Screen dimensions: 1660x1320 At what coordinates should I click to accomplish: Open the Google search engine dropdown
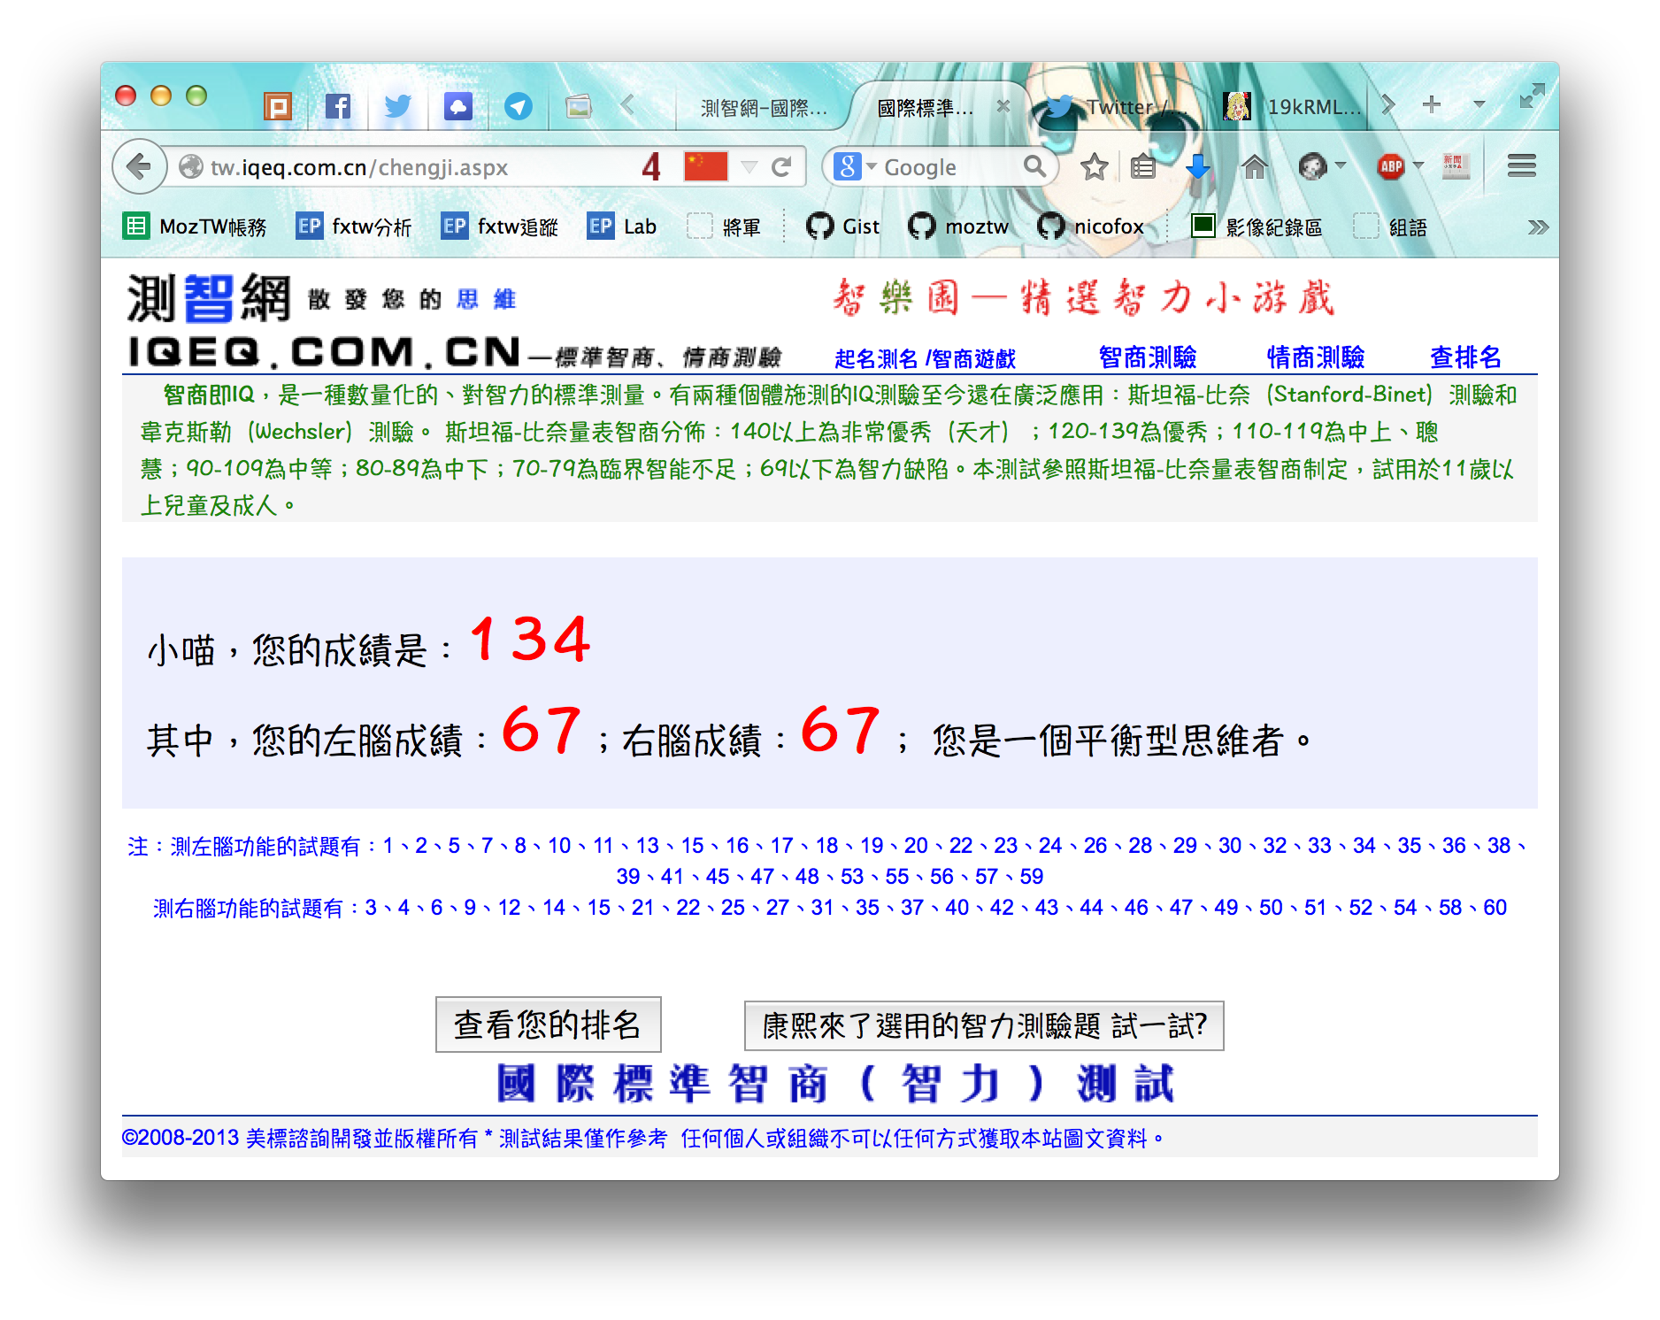855,166
